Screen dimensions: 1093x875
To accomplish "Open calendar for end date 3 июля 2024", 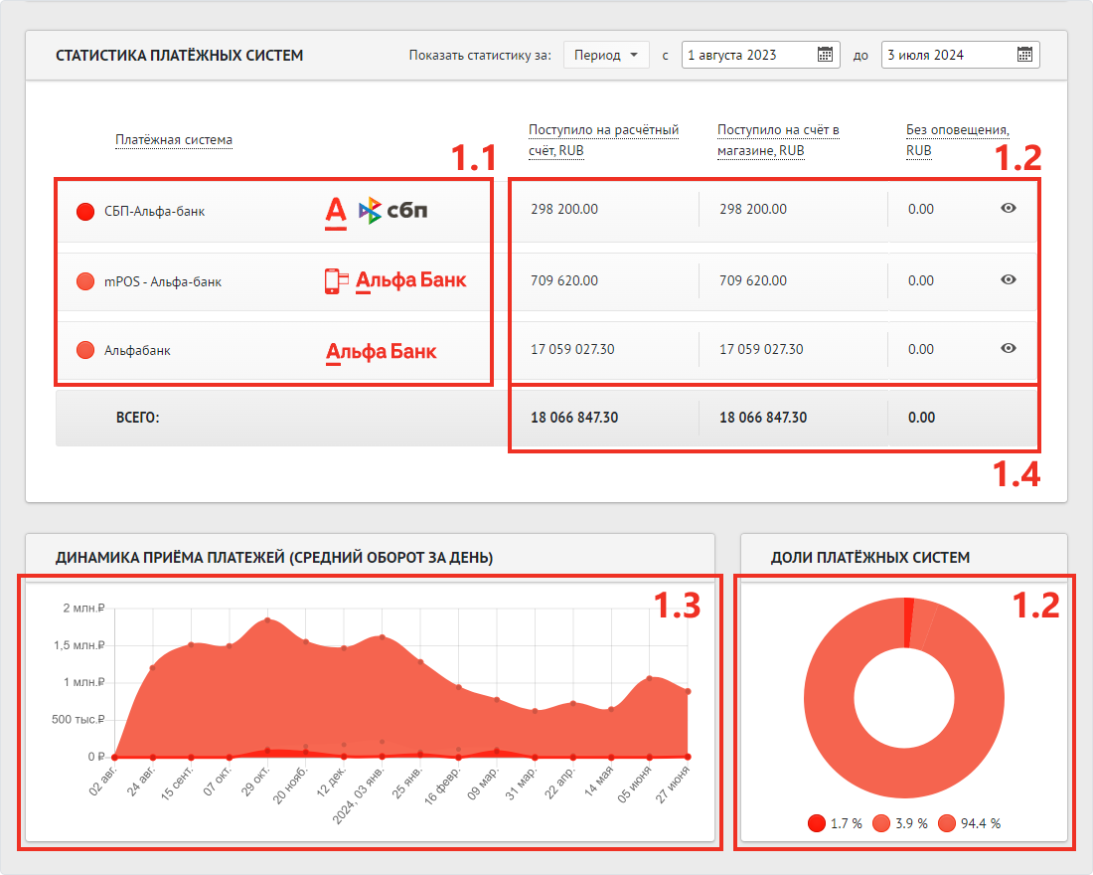I will coord(1024,55).
